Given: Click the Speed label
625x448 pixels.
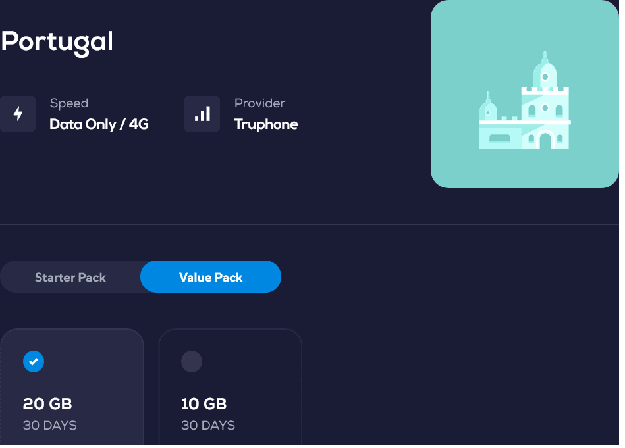Looking at the screenshot, I should click(69, 103).
